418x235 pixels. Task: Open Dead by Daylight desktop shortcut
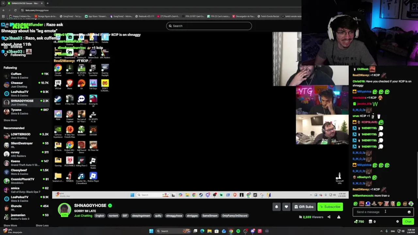coord(105,70)
